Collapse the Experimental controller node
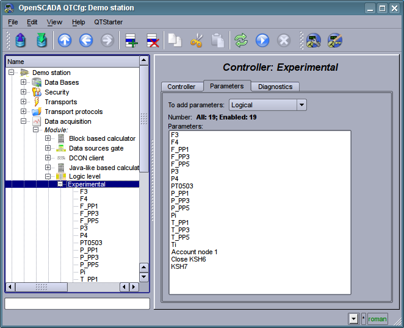404x328 pixels. [x=60, y=184]
